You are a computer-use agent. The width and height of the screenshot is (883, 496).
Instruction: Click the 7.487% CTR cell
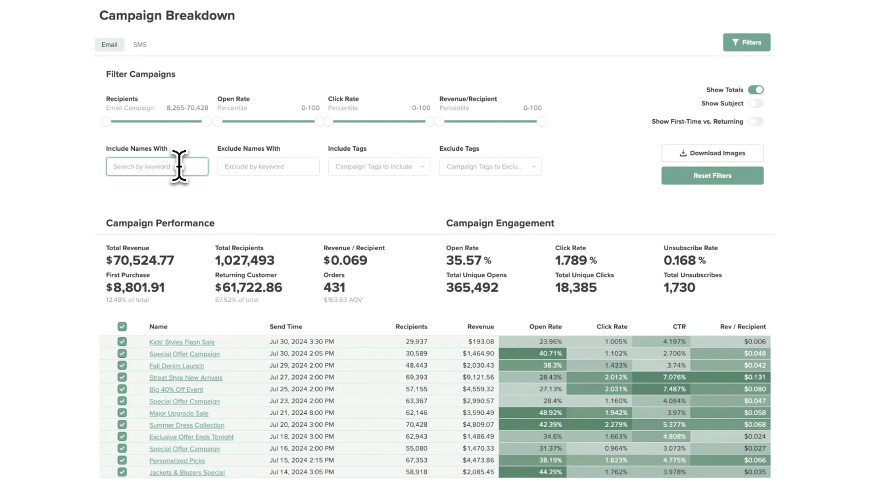point(661,389)
